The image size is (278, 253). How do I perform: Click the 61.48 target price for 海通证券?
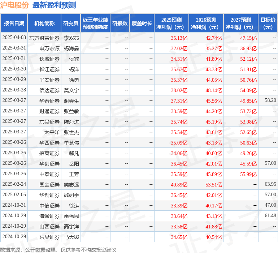tap(270, 216)
